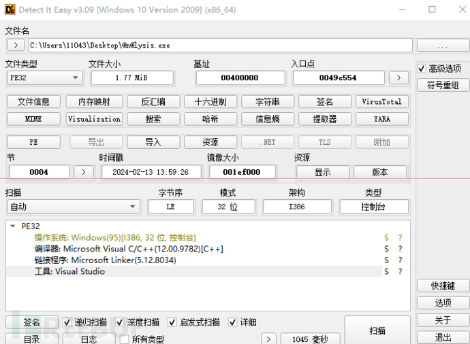The image size is (470, 344).
Task: Open the 关于 about dialog
Action: (x=443, y=320)
